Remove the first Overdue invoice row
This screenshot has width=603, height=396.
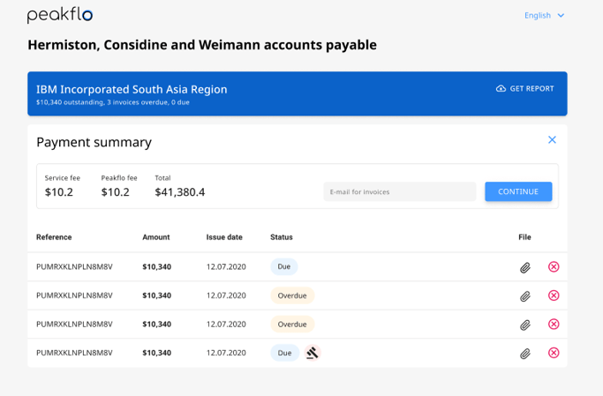[x=554, y=295]
